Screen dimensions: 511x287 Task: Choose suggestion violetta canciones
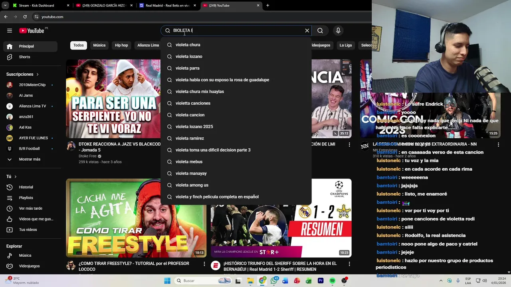236,103
